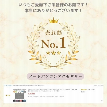Click the gold crown above the wreath
The width and height of the screenshot is (107, 107).
[53, 20]
